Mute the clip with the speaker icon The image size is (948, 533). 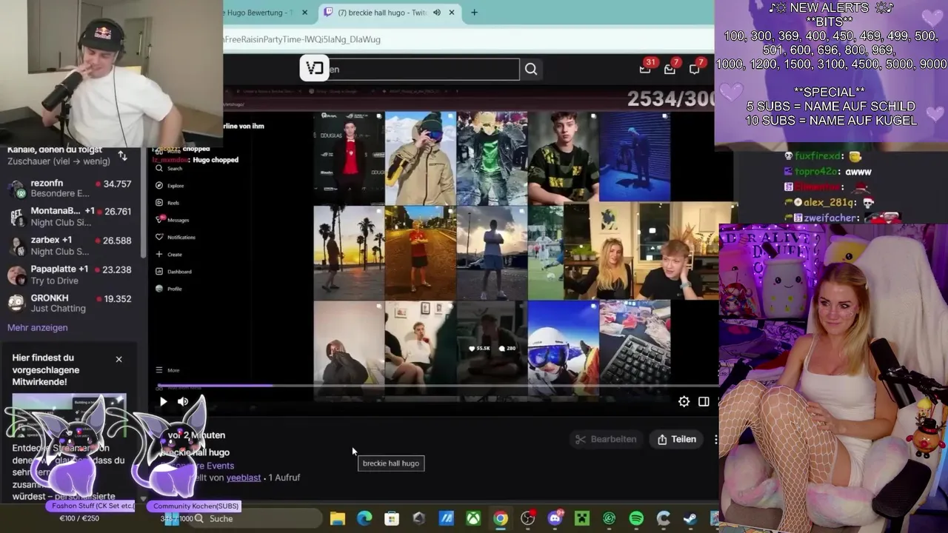(x=183, y=401)
